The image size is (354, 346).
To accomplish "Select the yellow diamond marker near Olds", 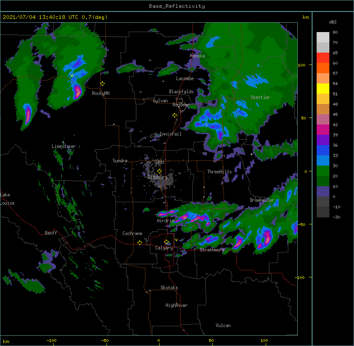I will tap(159, 171).
